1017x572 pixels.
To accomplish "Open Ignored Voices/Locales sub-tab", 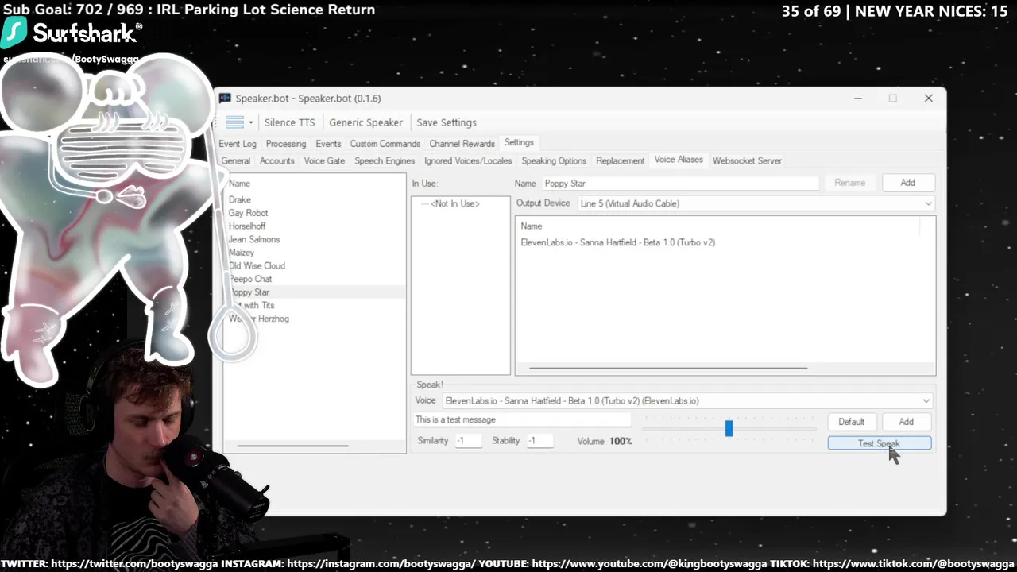I will tap(468, 160).
